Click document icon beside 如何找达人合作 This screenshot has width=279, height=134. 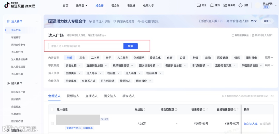pyautogui.click(x=253, y=35)
